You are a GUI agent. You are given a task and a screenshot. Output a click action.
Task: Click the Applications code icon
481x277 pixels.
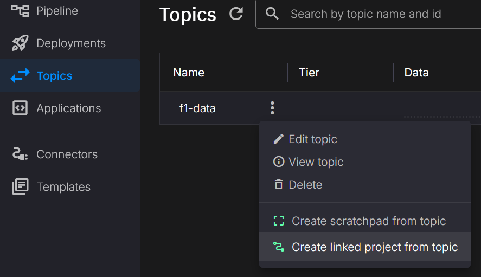pyautogui.click(x=20, y=108)
